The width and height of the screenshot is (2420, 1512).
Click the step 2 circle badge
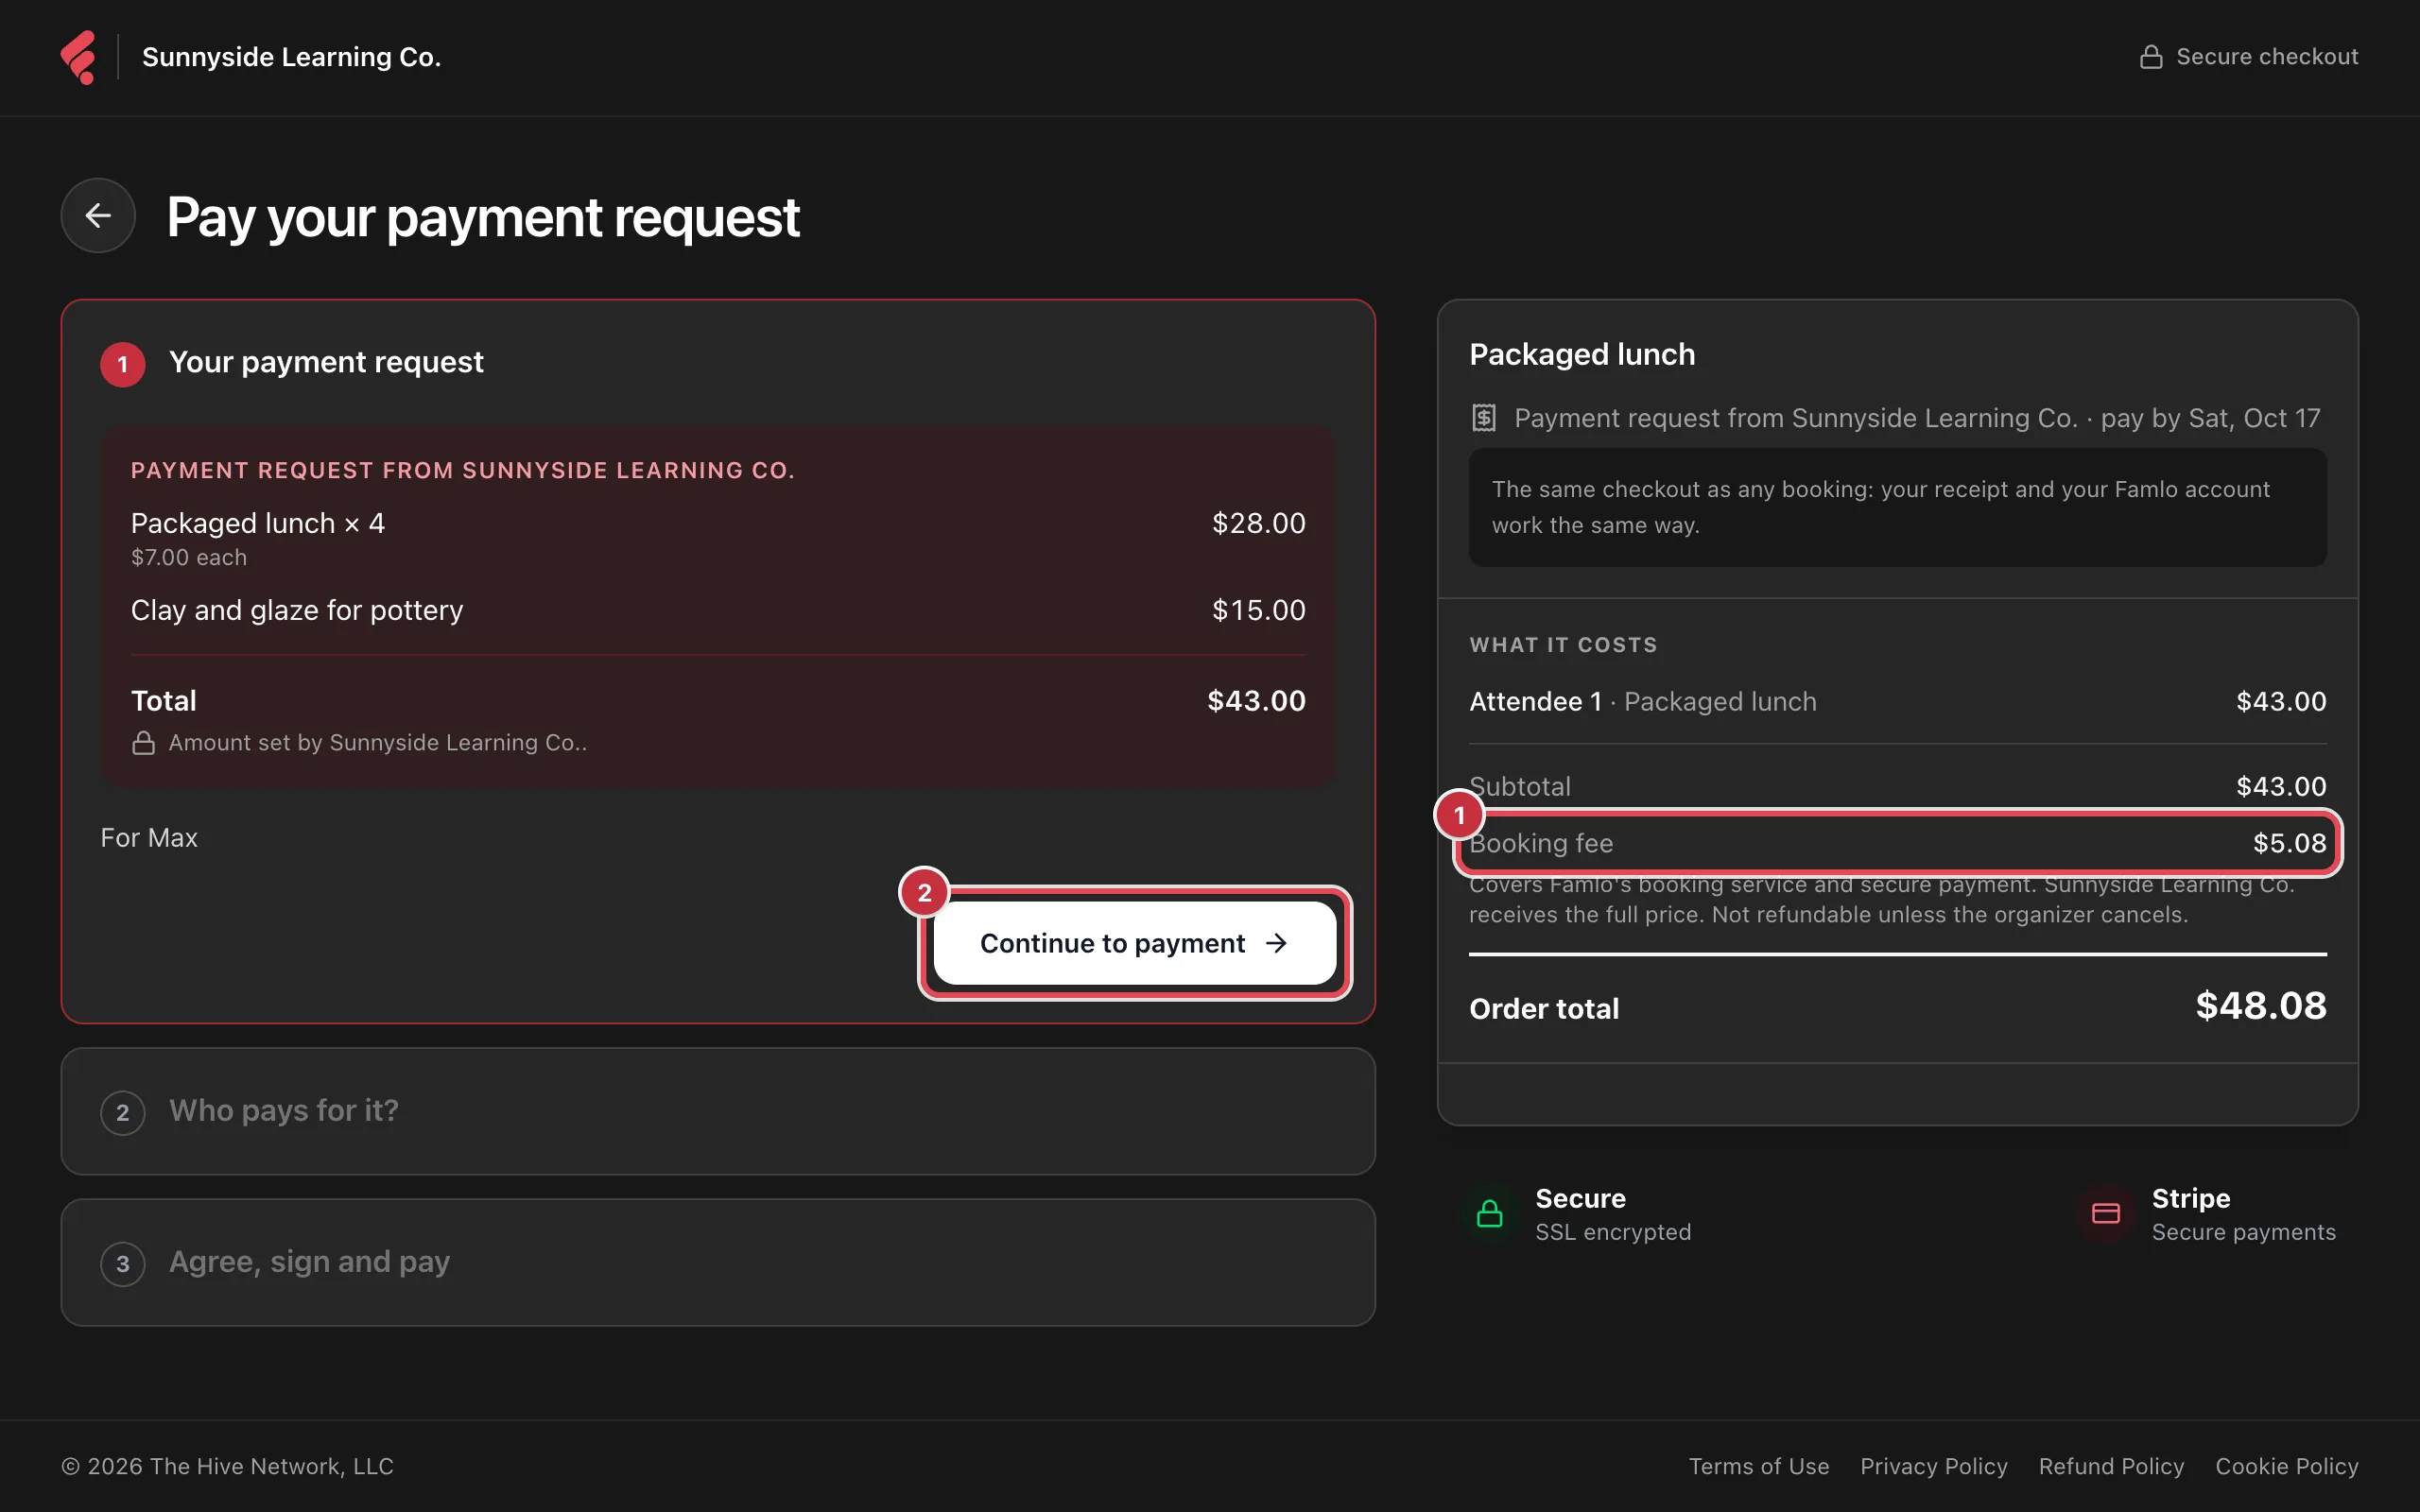pos(123,1112)
